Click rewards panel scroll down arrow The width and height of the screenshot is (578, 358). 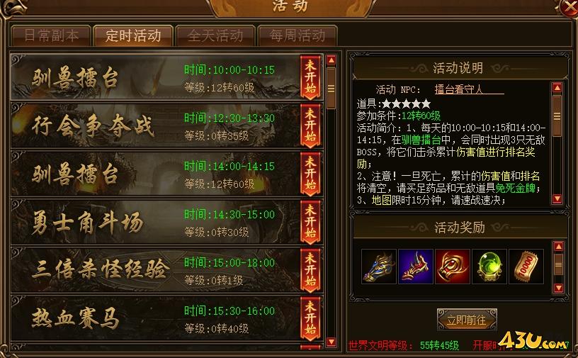pos(558,288)
